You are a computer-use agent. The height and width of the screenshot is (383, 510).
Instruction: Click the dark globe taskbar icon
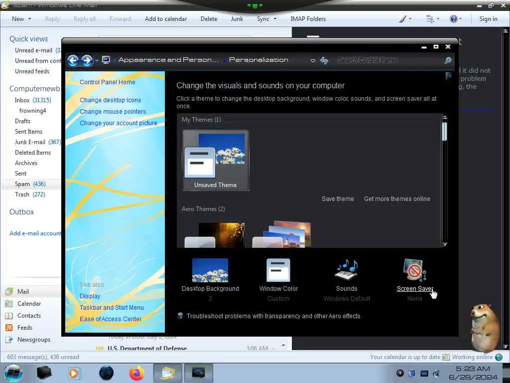107,373
